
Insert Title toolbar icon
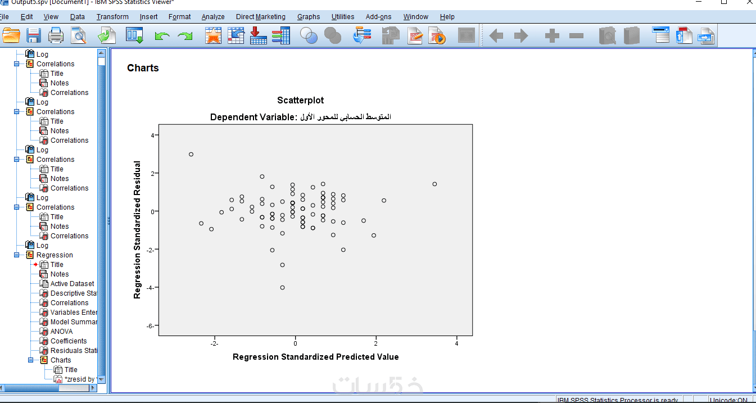coord(683,37)
